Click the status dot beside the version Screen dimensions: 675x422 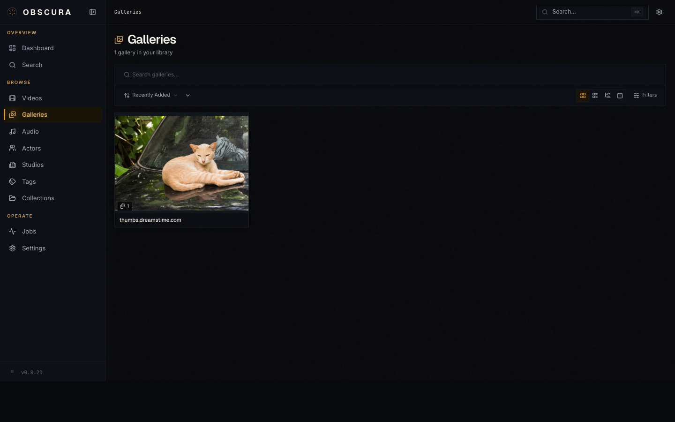12,372
